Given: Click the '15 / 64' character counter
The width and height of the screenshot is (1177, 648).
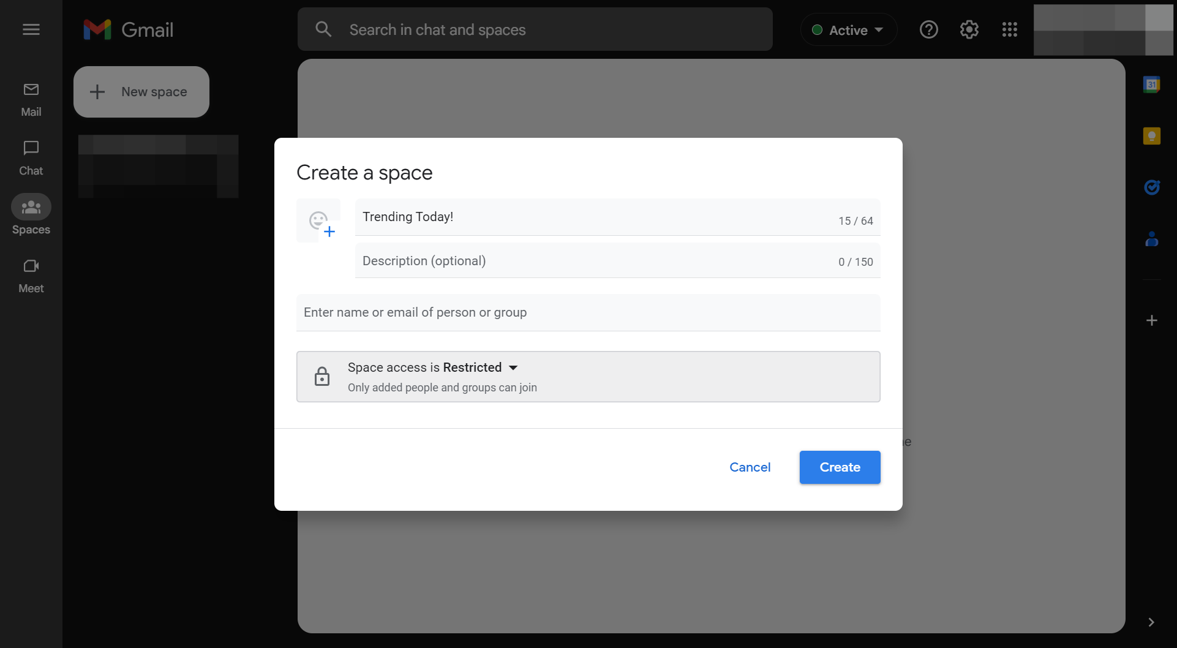Looking at the screenshot, I should 855,221.
